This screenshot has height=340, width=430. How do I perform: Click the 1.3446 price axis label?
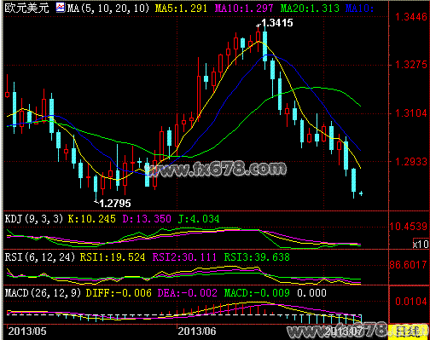click(411, 17)
